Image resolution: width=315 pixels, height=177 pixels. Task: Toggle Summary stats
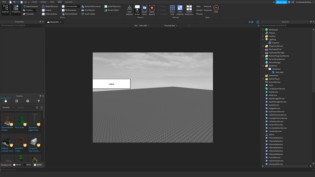click(x=208, y=10)
